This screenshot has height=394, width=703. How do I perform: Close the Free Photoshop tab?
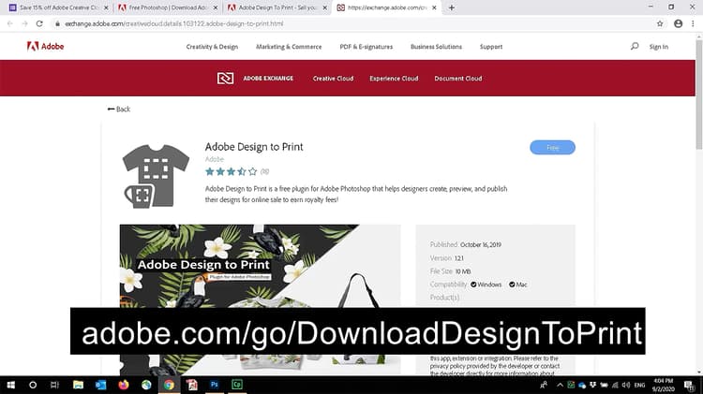point(216,7)
